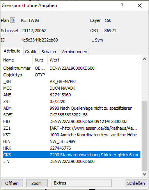Click the Schließen button
The height and width of the screenshot is (190, 149).
pyautogui.click(x=136, y=183)
